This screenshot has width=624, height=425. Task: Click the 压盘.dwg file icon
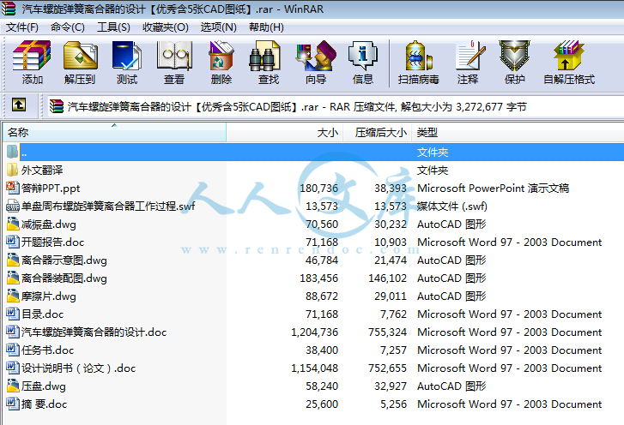[x=13, y=386]
